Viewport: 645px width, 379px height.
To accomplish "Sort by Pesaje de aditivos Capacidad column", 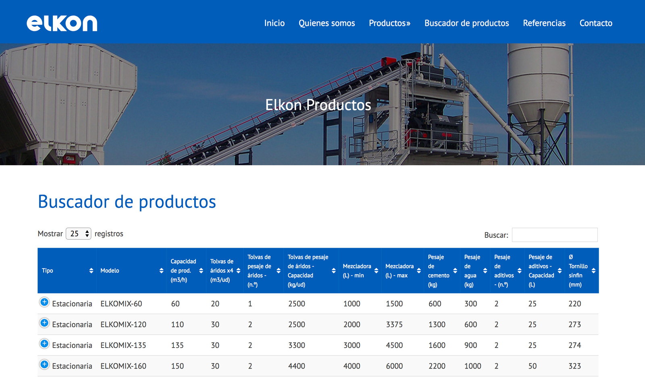I will 545,271.
